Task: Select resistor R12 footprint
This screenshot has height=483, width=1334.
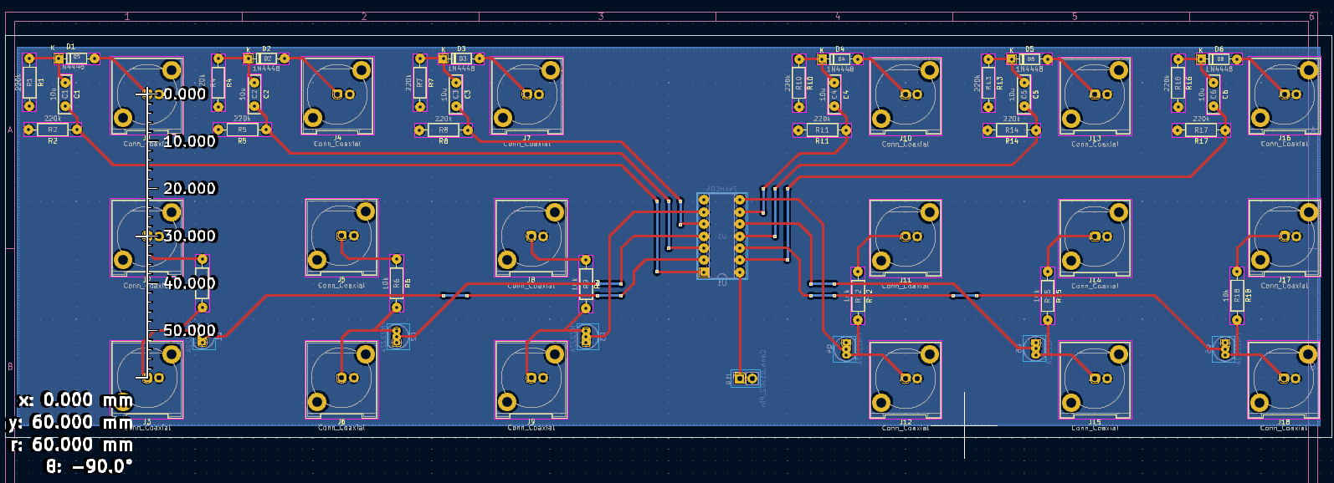Action: click(858, 296)
